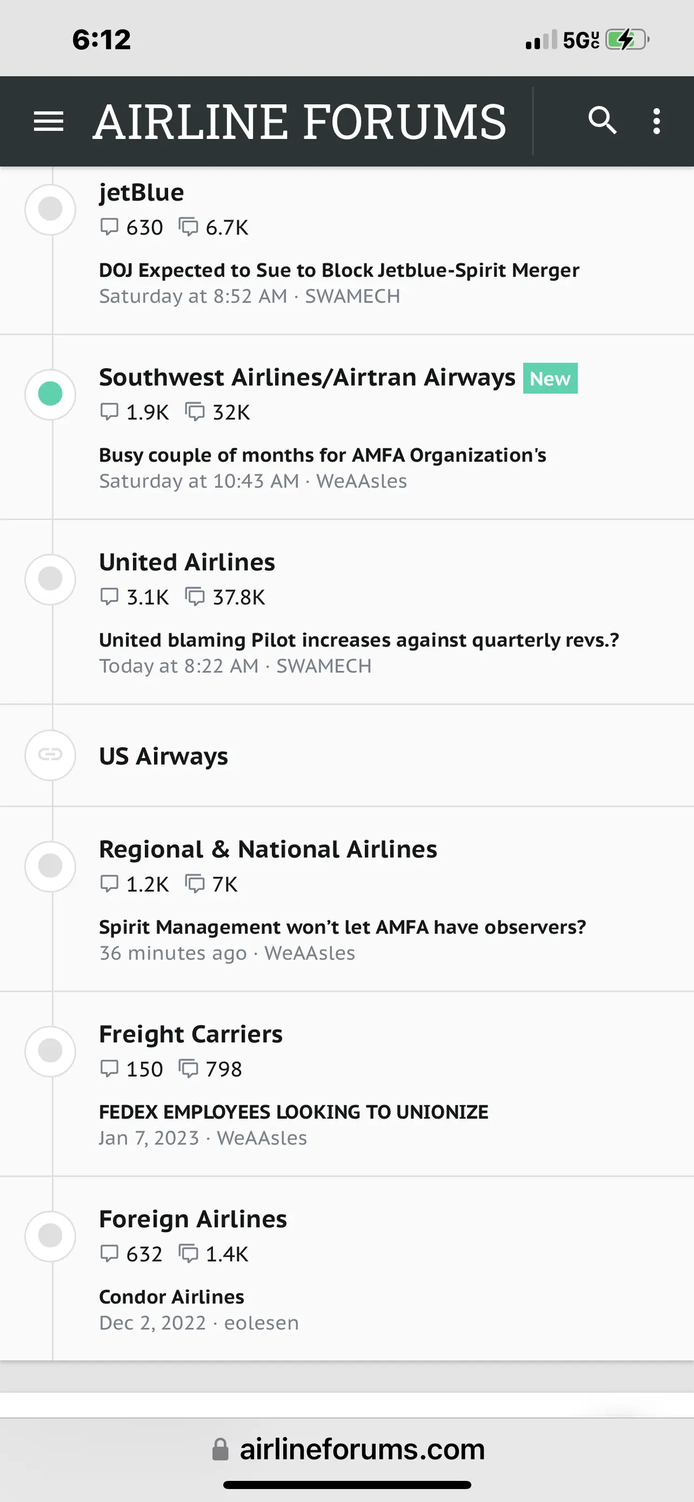Image resolution: width=694 pixels, height=1502 pixels.
Task: Tap the AIRLINE FORUMS site title
Action: (299, 121)
